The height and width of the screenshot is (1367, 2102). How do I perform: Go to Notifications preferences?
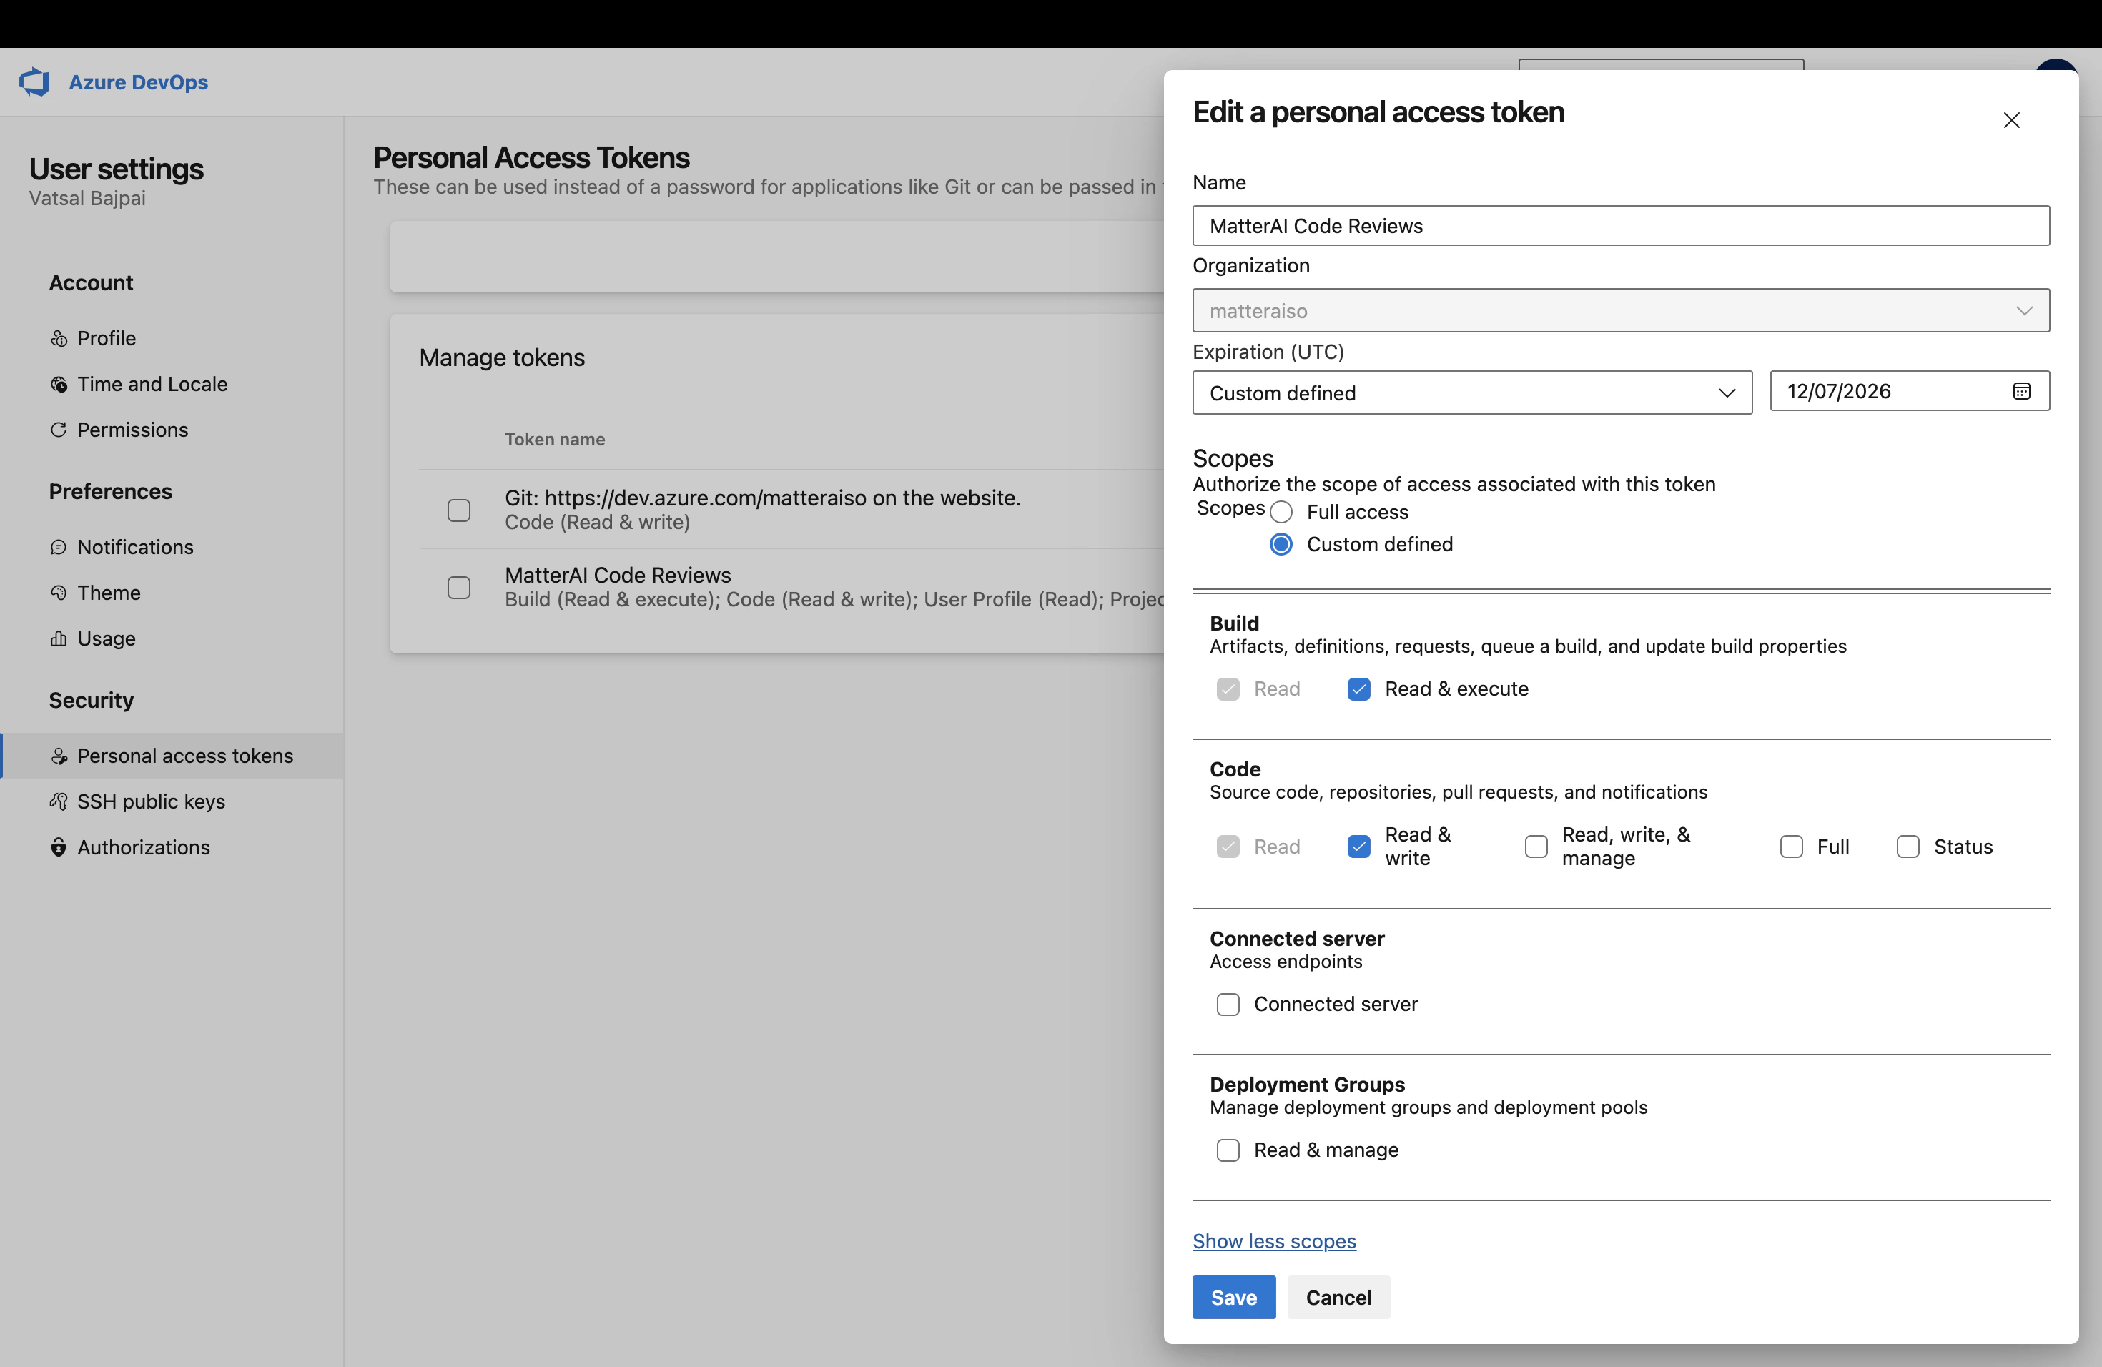pos(135,547)
